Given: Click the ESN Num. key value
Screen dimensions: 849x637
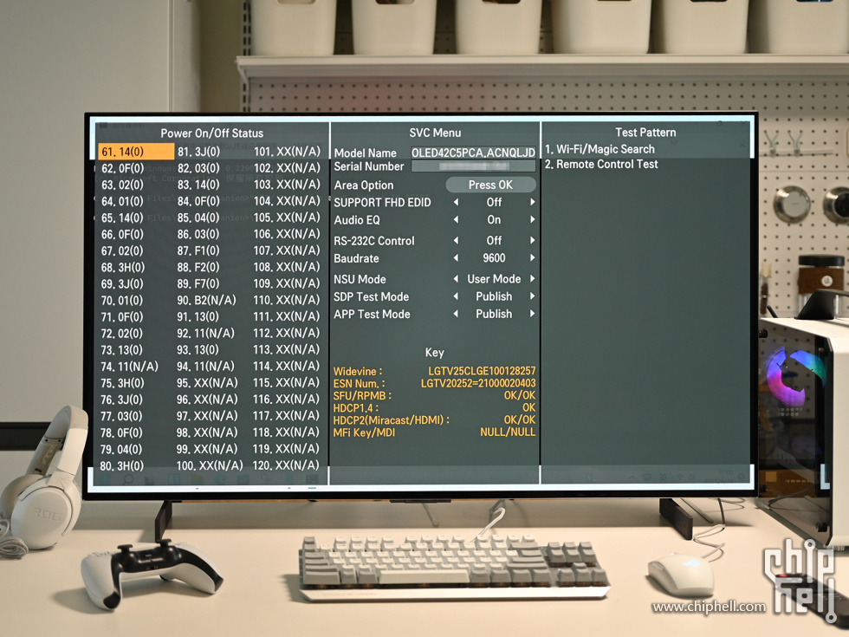Looking at the screenshot, I should (x=478, y=383).
